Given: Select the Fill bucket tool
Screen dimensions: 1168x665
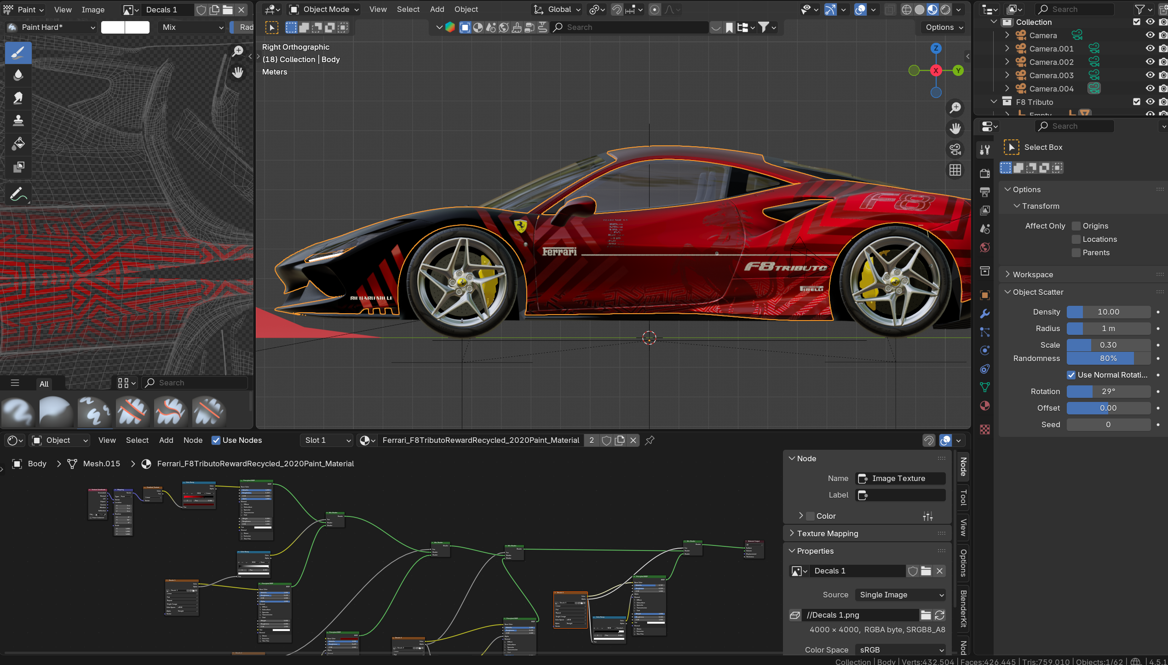Looking at the screenshot, I should pos(18,143).
